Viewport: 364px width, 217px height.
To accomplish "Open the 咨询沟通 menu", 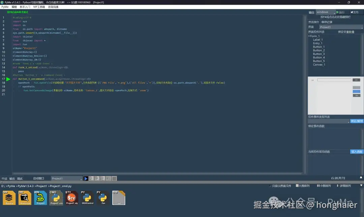I will (x=53, y=7).
